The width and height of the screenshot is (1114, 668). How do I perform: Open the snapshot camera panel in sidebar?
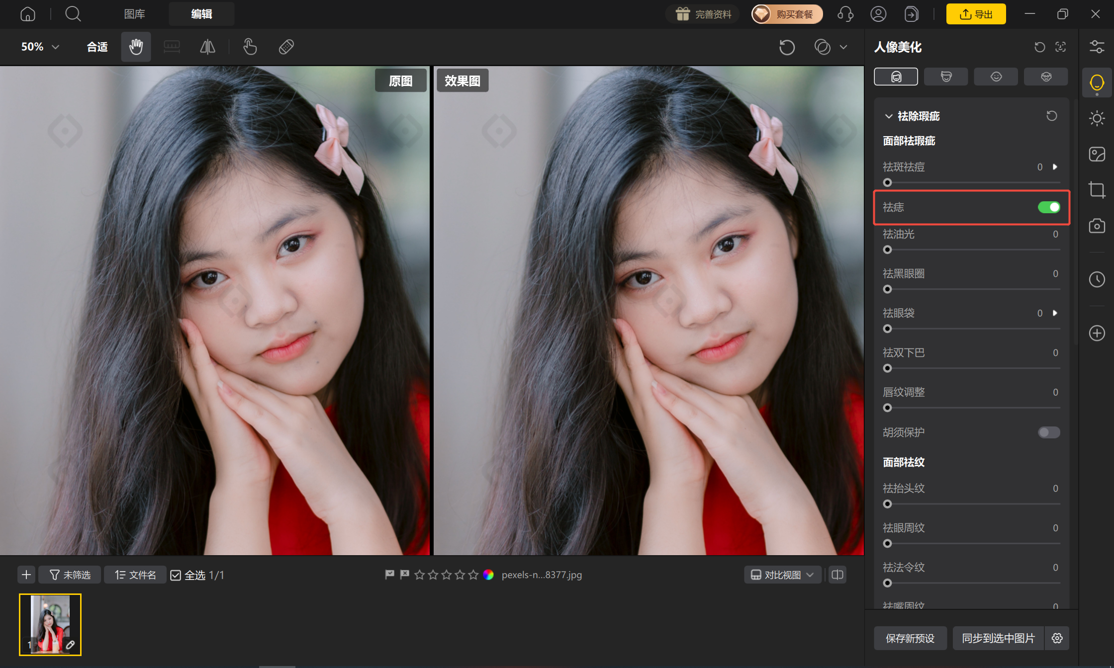point(1097,226)
